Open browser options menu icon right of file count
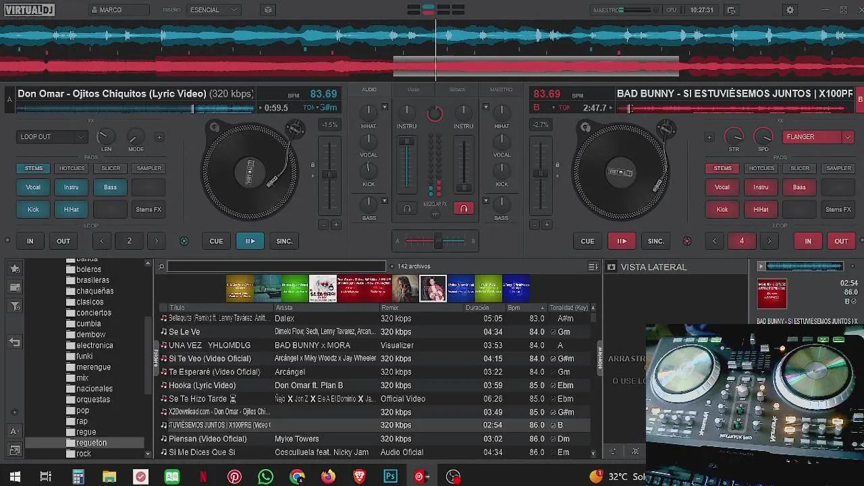This screenshot has height=486, width=864. click(593, 267)
